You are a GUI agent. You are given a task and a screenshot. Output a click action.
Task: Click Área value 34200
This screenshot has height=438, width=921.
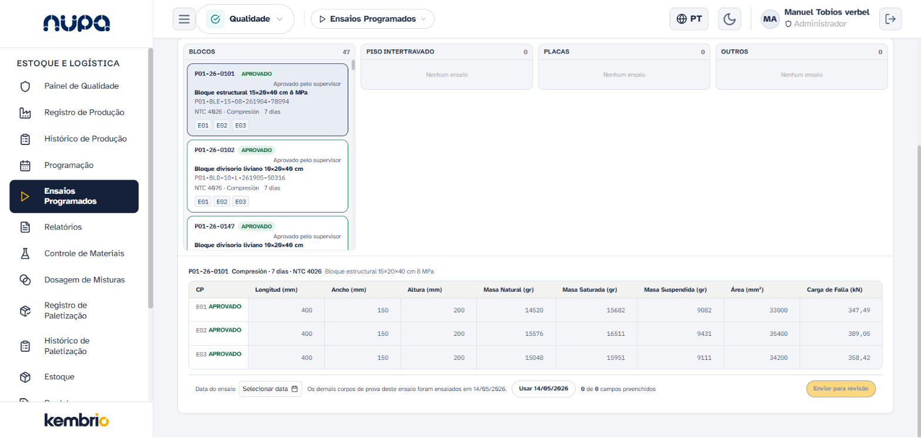762,357
